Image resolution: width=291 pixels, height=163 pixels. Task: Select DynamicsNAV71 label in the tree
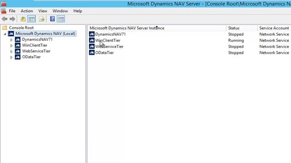(x=37, y=39)
